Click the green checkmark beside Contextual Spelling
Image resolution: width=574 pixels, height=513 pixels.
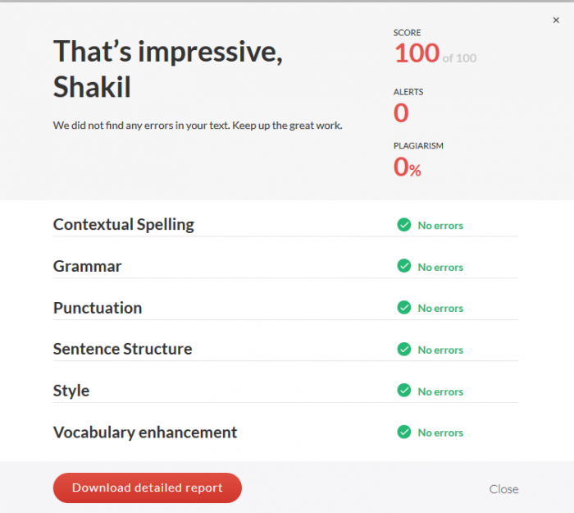[x=403, y=225]
